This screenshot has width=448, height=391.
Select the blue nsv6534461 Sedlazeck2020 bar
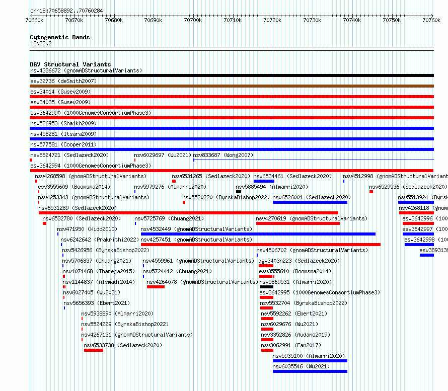(264, 181)
